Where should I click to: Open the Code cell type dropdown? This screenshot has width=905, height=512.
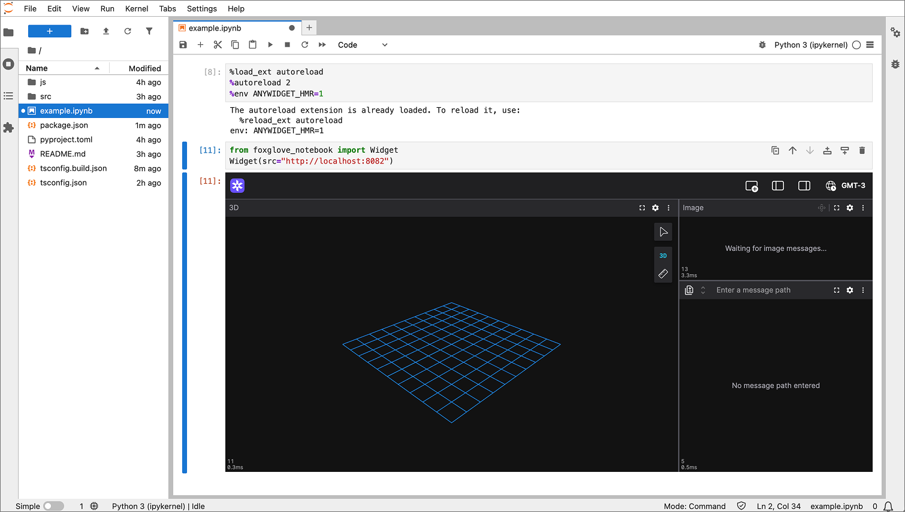pos(362,45)
